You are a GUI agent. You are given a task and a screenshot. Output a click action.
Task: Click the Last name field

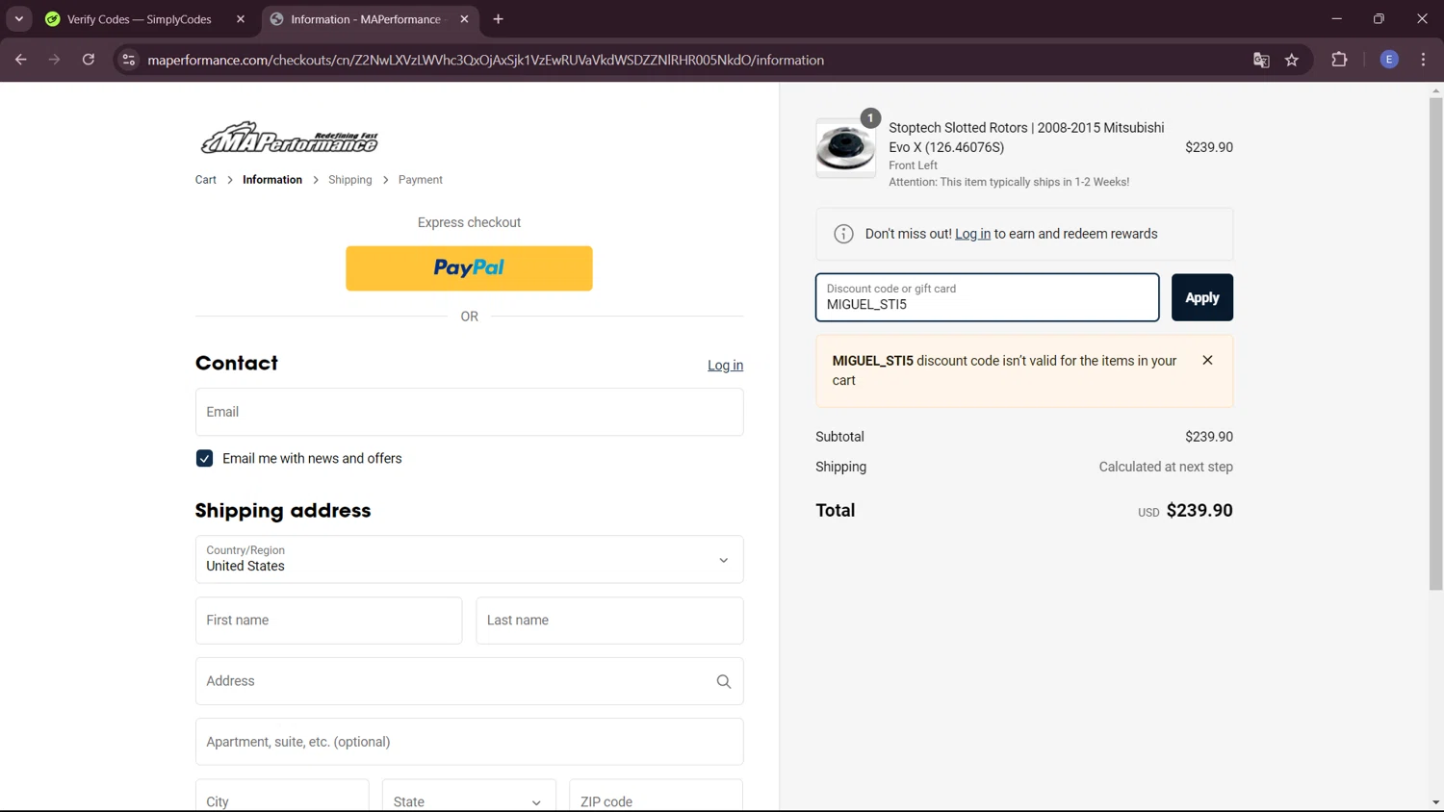click(609, 621)
